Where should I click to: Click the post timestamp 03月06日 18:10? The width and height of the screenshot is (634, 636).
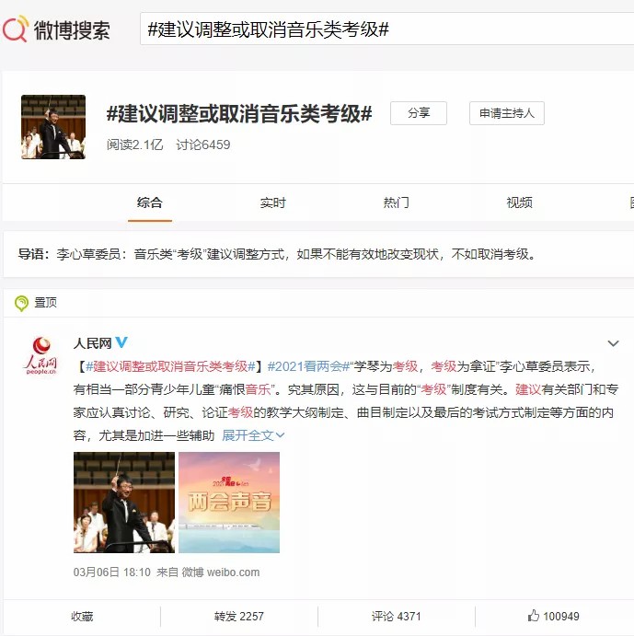click(112, 572)
